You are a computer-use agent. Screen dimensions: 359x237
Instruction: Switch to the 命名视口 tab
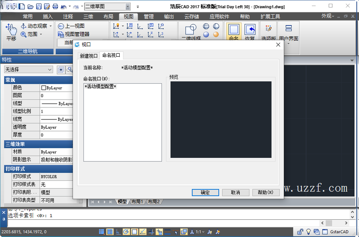tap(111, 55)
